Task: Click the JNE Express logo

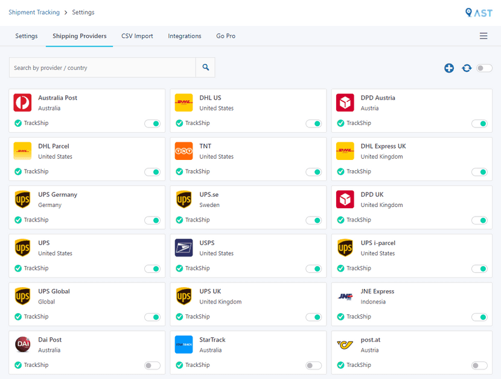Action: click(x=345, y=296)
